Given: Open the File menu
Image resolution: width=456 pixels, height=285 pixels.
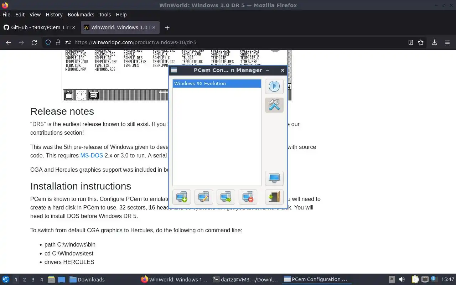Looking at the screenshot, I should (x=6, y=15).
